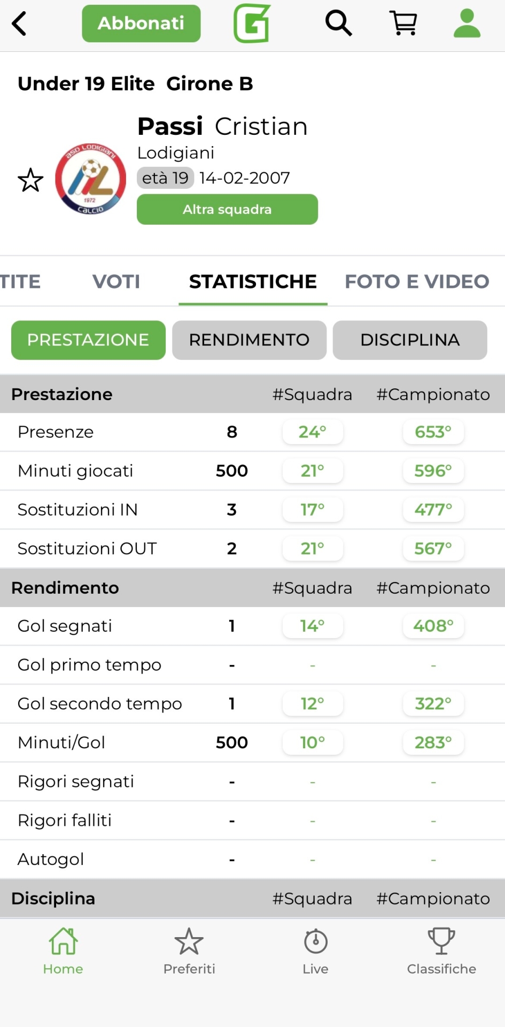Open Preferiti in bottom bar
The width and height of the screenshot is (505, 1027).
(189, 951)
